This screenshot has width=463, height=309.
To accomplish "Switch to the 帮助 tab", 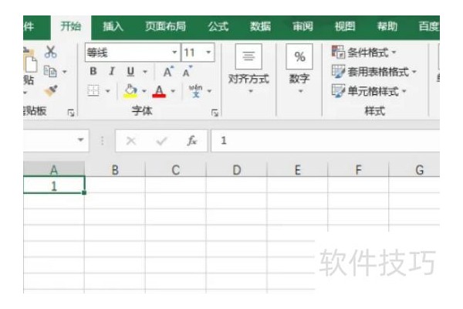I will pos(387,26).
